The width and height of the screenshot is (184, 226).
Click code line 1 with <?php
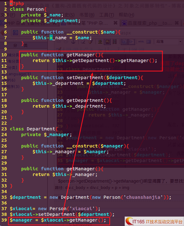click(17, 3)
